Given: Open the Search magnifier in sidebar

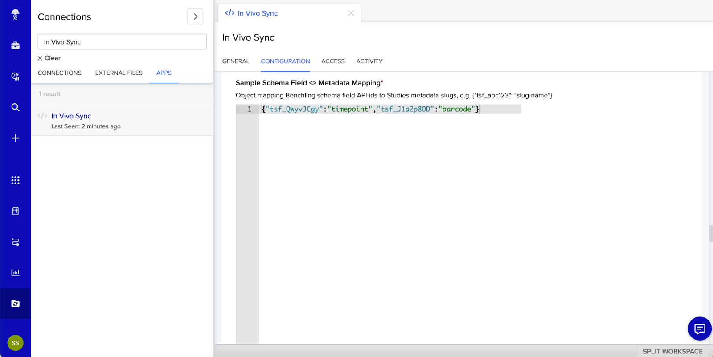Looking at the screenshot, I should [15, 107].
